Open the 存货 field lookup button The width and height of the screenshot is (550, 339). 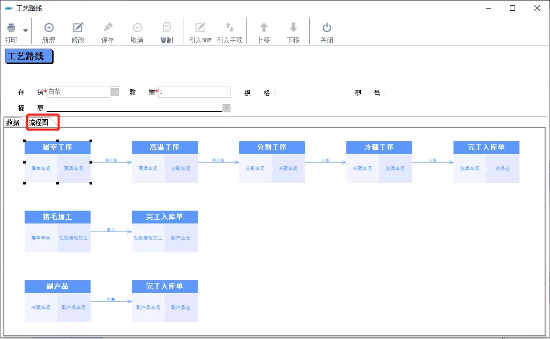[x=115, y=92]
